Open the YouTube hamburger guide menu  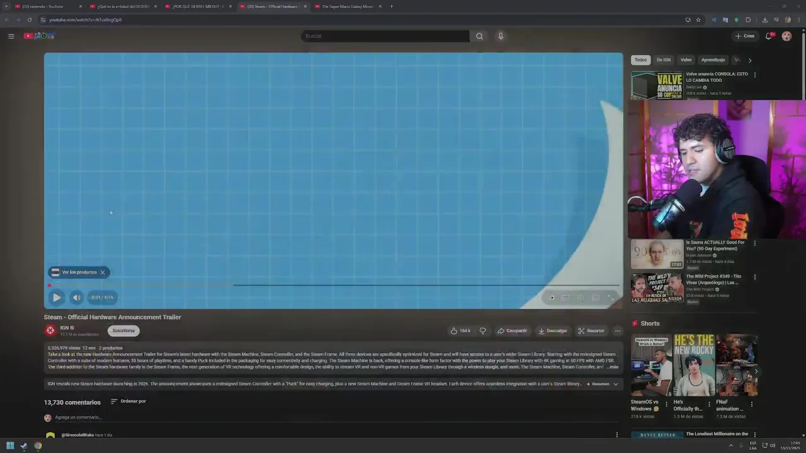(11, 36)
